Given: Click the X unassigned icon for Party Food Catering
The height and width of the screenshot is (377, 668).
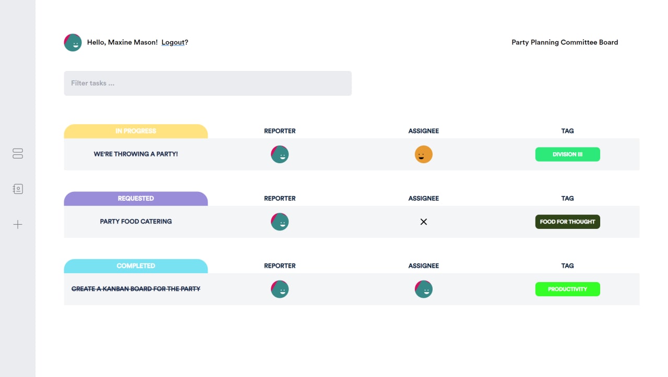Looking at the screenshot, I should [x=423, y=222].
